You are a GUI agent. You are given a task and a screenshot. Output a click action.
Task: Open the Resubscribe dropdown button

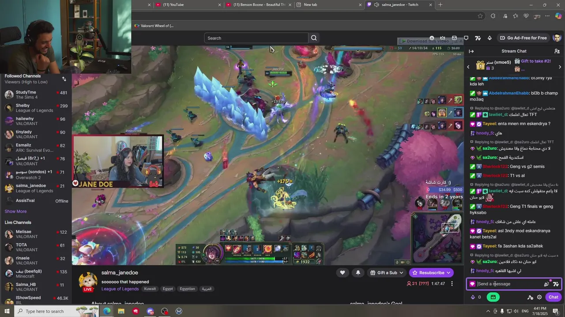[x=431, y=273]
